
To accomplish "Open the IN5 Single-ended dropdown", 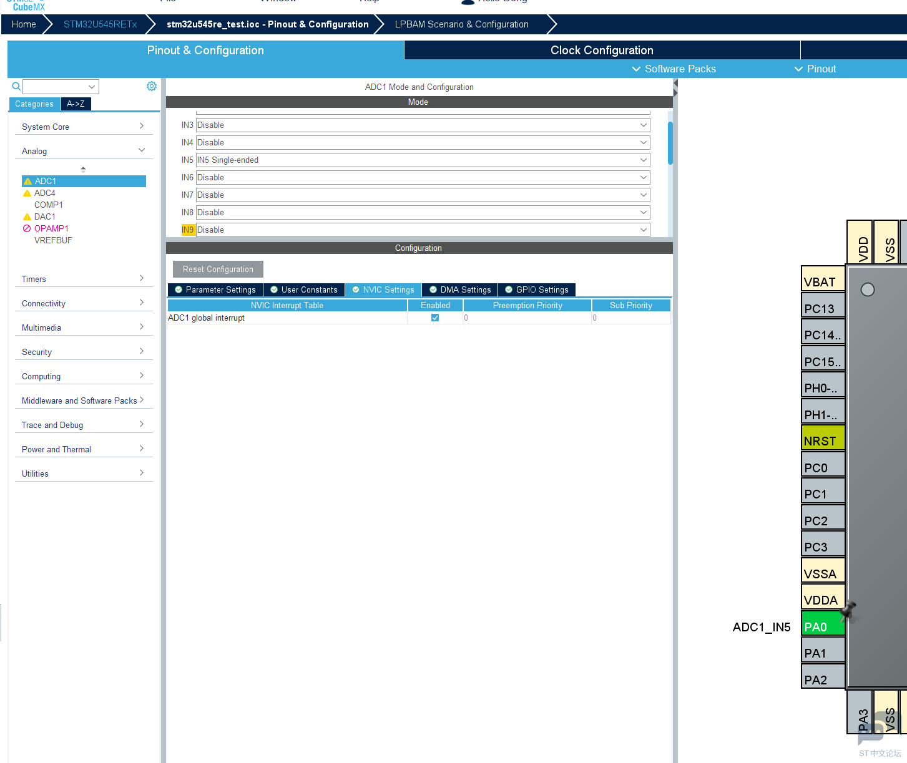I will point(423,160).
